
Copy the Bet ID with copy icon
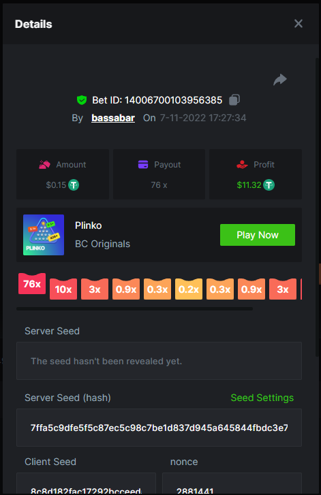(234, 100)
